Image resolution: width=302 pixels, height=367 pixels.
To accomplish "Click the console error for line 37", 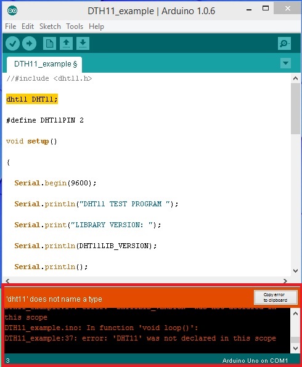I will [141, 338].
